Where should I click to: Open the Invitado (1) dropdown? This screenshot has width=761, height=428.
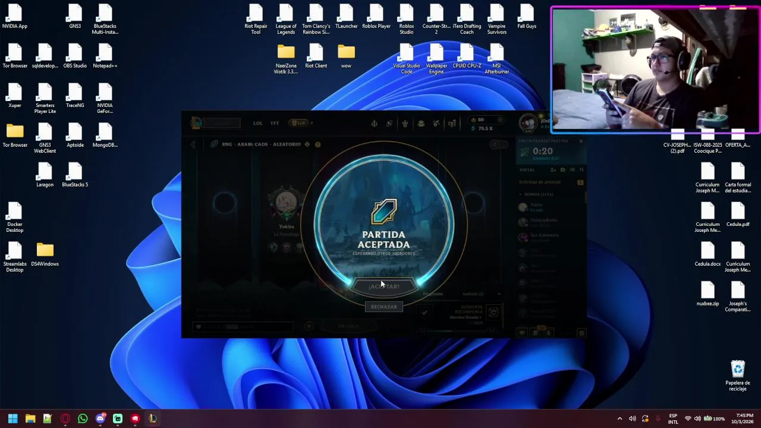(482, 294)
